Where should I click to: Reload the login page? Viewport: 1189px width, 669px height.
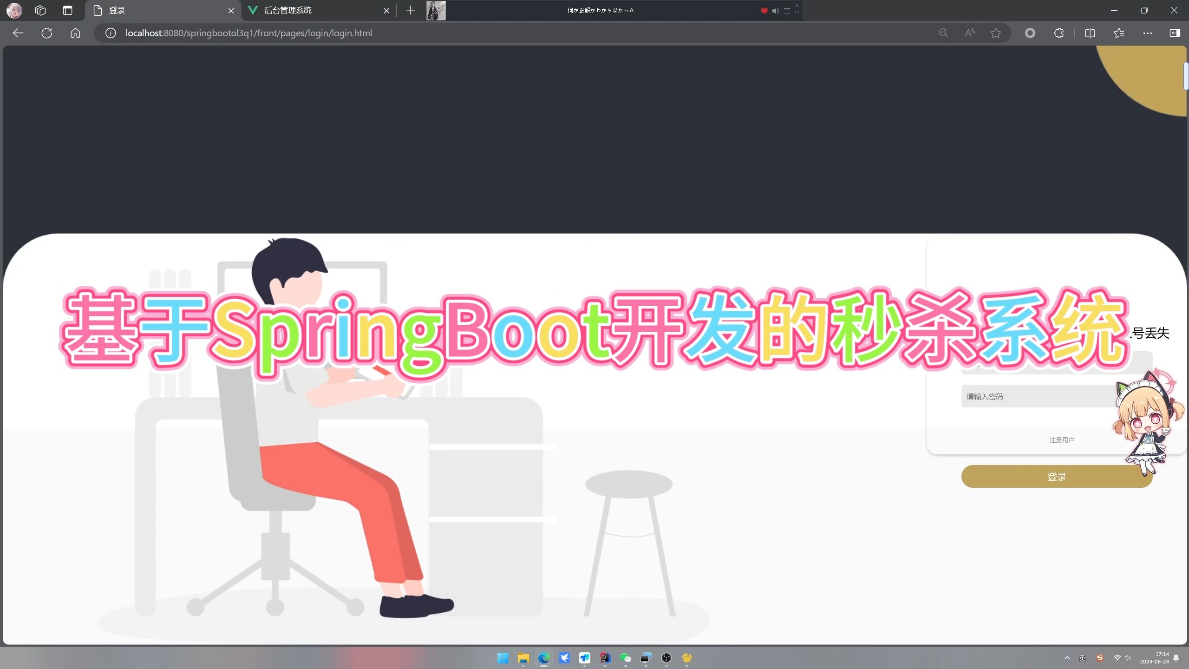pos(47,33)
